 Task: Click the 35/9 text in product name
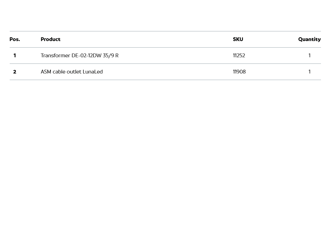point(108,56)
